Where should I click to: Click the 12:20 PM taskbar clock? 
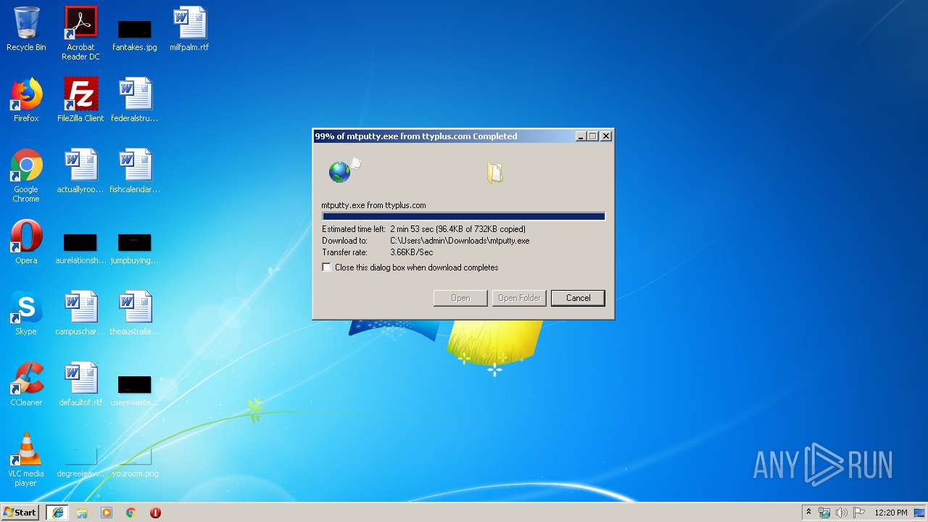click(x=891, y=513)
